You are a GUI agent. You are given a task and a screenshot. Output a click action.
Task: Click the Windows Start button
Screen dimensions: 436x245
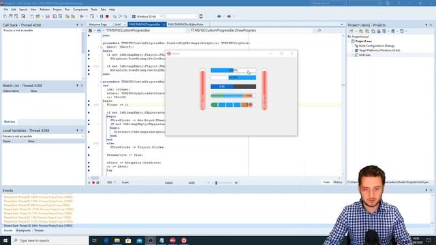[x=5, y=240]
